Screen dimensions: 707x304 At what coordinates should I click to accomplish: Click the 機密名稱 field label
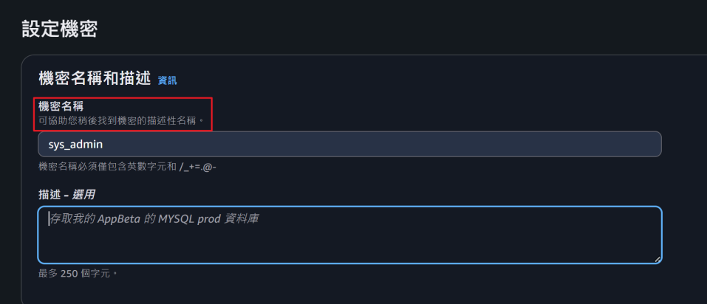pos(61,106)
